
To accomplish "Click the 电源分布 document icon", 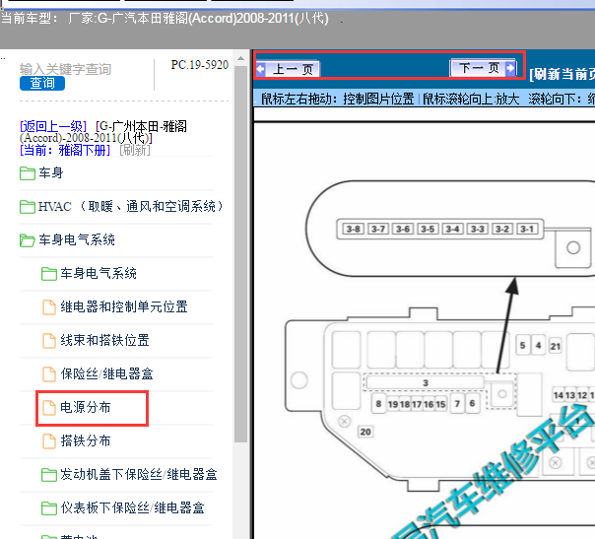I will click(x=49, y=408).
